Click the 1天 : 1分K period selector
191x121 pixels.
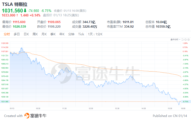(95, 34)
